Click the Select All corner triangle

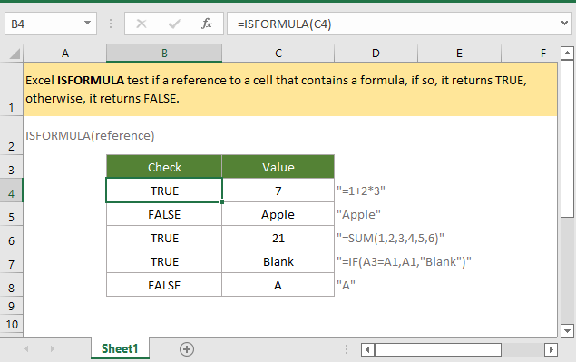point(15,54)
